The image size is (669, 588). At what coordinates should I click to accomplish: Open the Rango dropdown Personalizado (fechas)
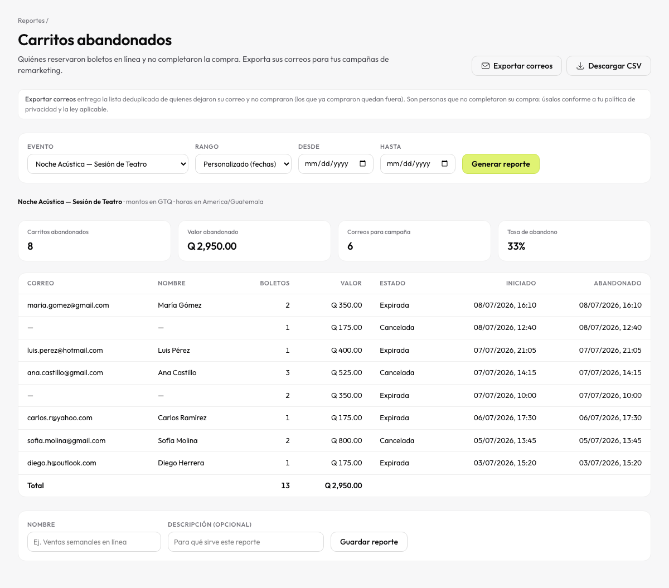[243, 164]
